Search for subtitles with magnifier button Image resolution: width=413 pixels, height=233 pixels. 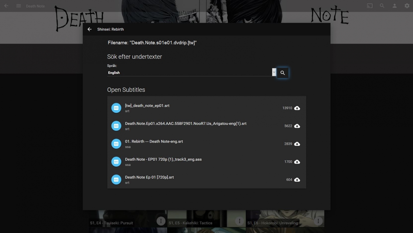click(x=283, y=73)
